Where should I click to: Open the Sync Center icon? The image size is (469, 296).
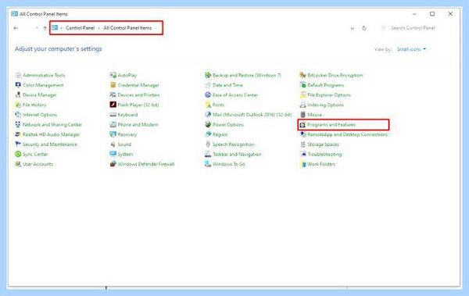click(x=18, y=154)
